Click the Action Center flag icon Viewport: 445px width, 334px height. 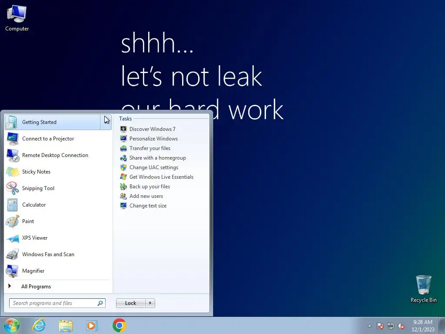(x=380, y=326)
